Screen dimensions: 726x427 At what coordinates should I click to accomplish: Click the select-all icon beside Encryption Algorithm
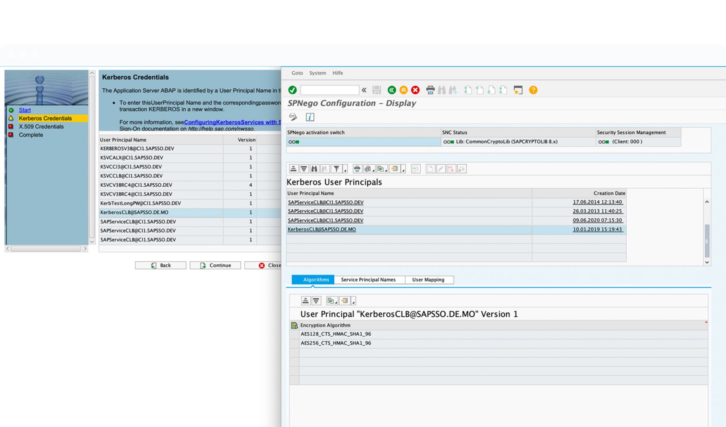[x=294, y=325]
